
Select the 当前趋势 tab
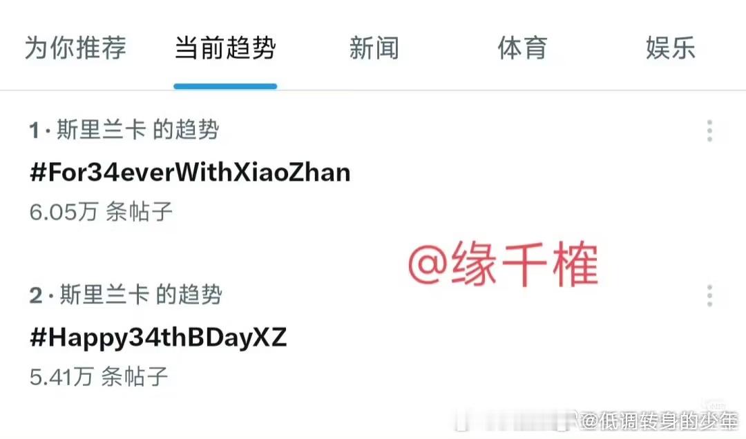click(x=225, y=48)
